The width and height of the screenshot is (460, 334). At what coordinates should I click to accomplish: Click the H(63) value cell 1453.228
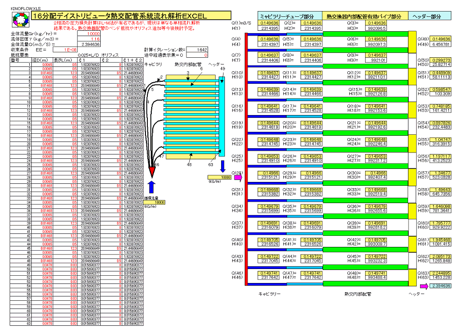[441, 278]
